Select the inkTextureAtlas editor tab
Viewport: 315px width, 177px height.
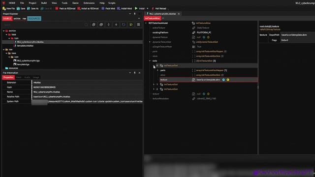click(153, 18)
